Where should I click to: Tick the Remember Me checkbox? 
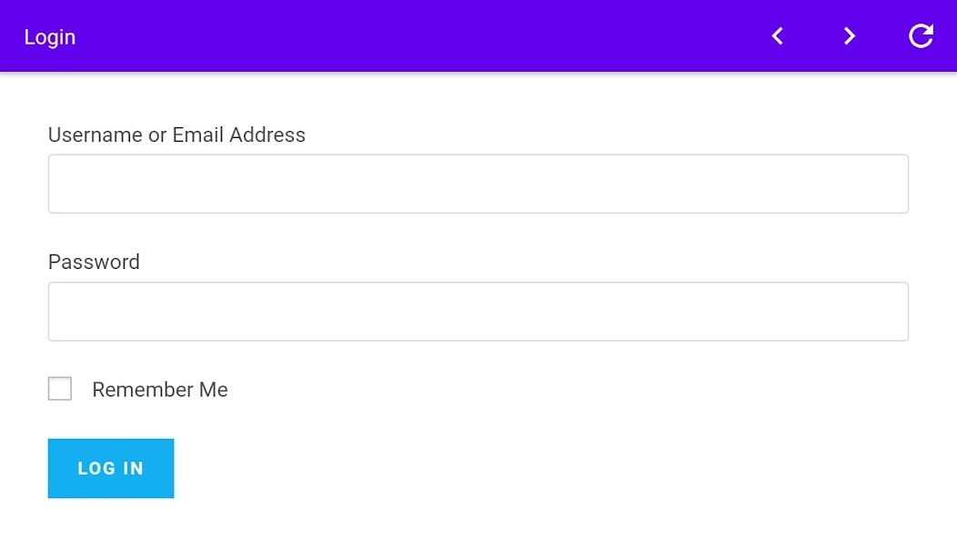pyautogui.click(x=60, y=389)
